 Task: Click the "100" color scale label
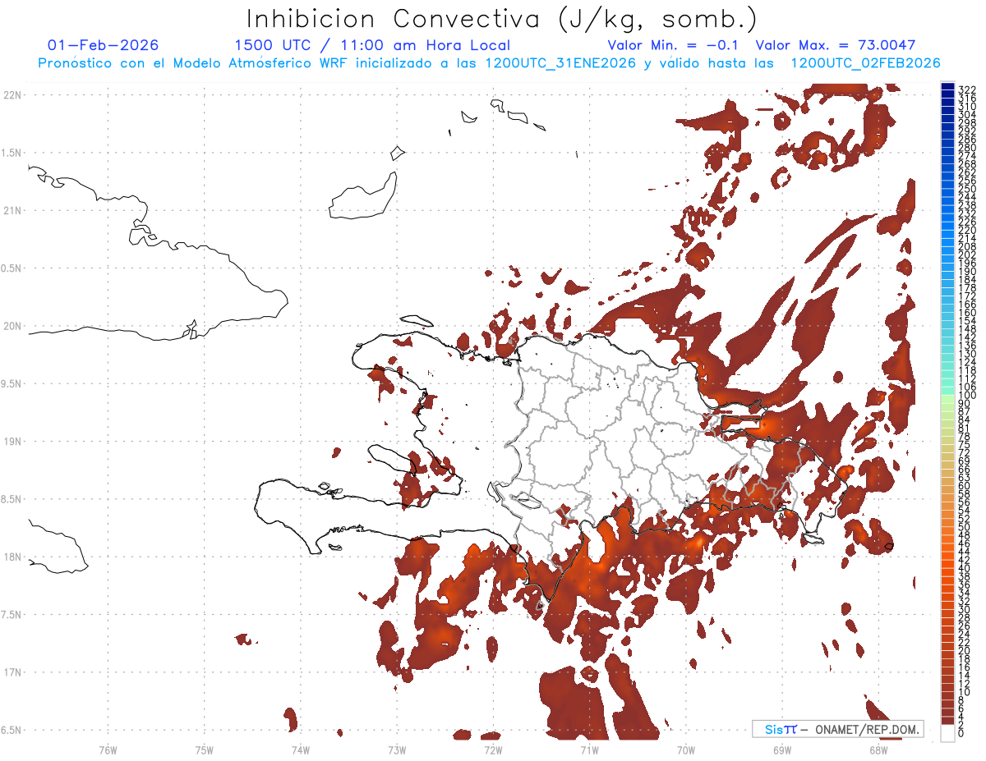click(966, 396)
